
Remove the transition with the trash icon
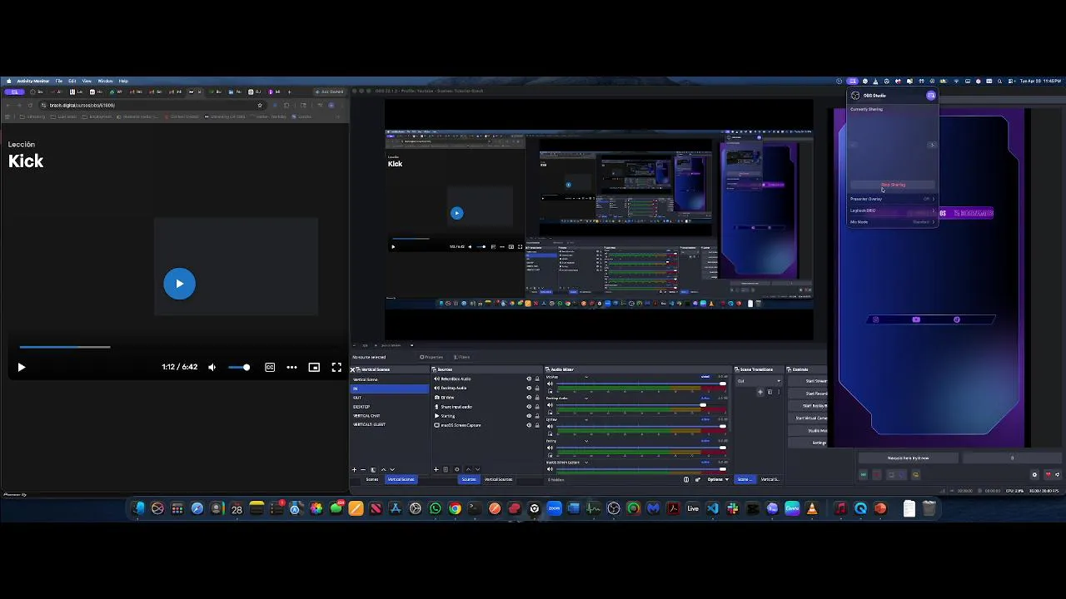pos(770,392)
